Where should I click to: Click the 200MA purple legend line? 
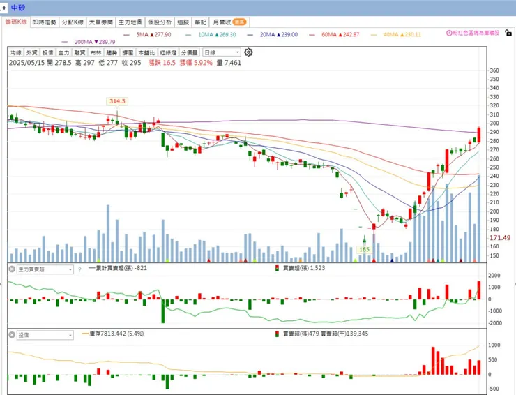64,42
